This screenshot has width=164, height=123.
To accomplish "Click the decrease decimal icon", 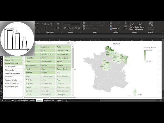I will click(79, 28).
